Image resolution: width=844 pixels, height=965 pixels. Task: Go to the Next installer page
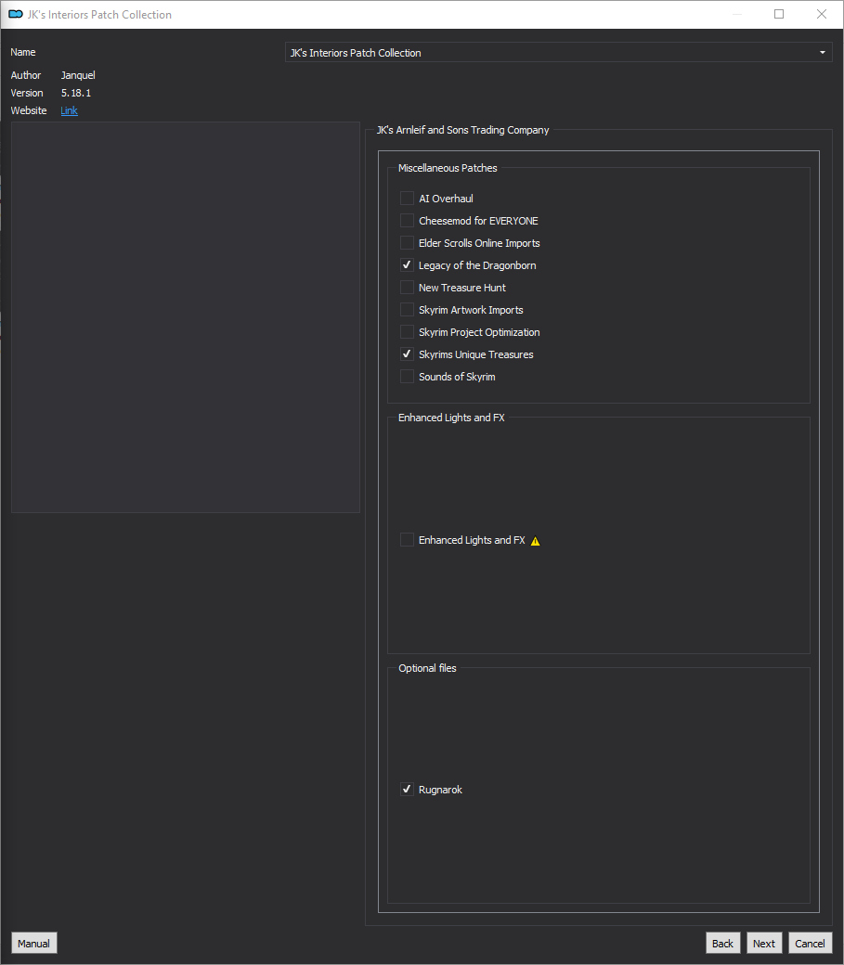764,944
